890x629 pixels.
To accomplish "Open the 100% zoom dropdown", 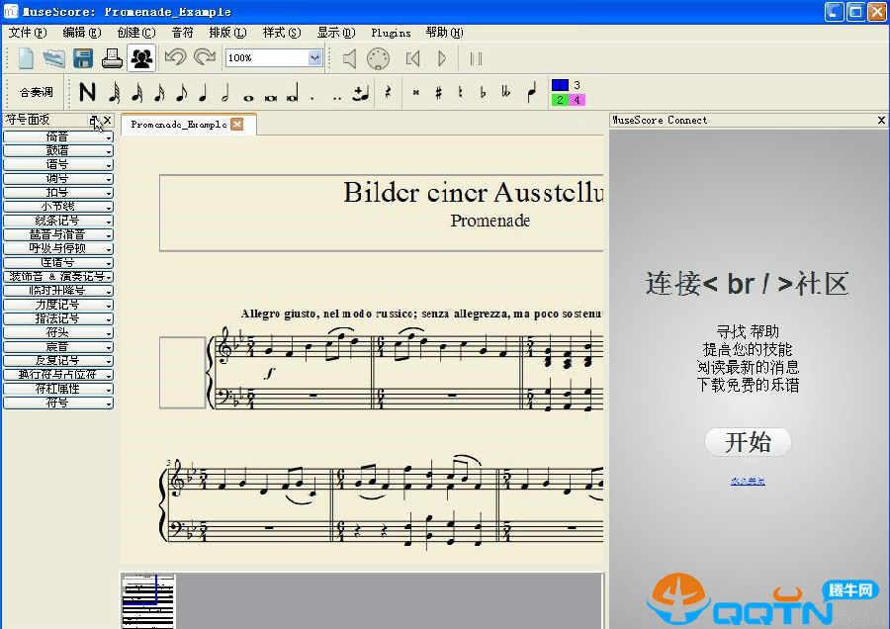I will (x=314, y=58).
